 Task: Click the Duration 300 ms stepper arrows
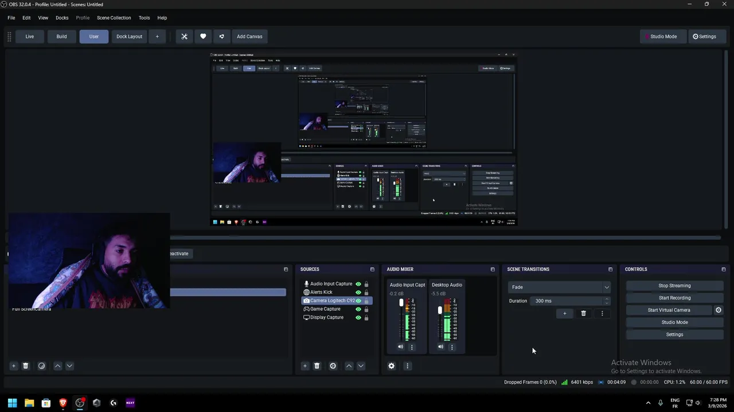[x=607, y=301]
